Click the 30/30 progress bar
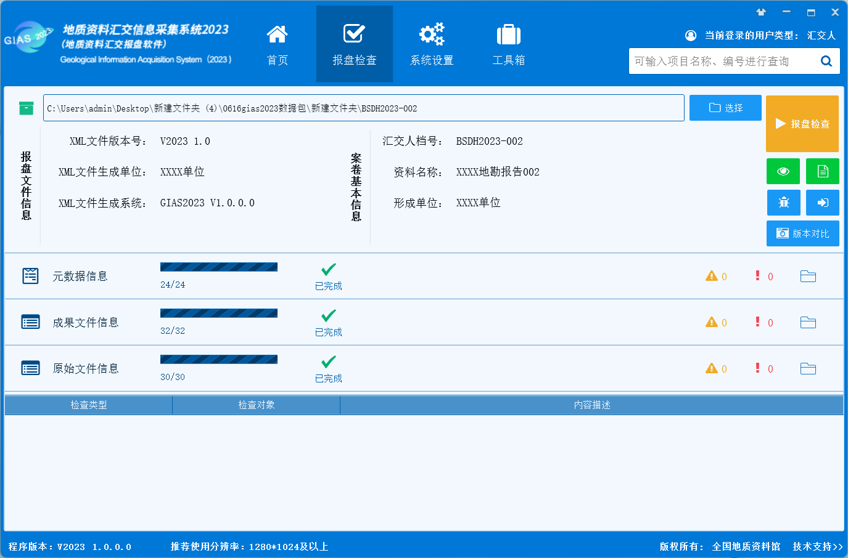Screen dimensions: 848x558 pos(219,359)
